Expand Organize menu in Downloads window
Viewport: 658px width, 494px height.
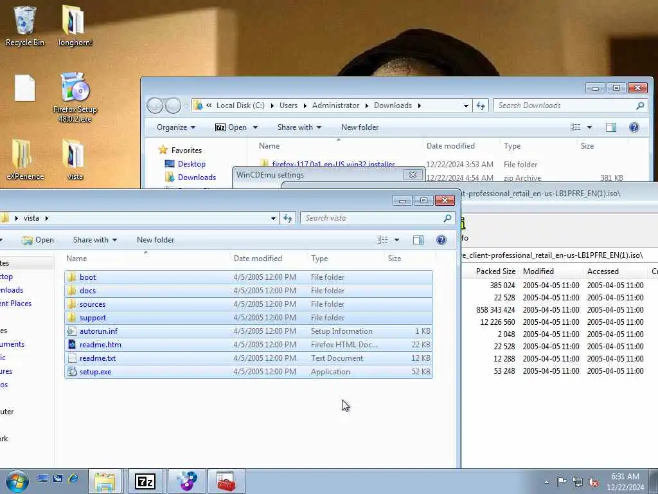pos(176,127)
